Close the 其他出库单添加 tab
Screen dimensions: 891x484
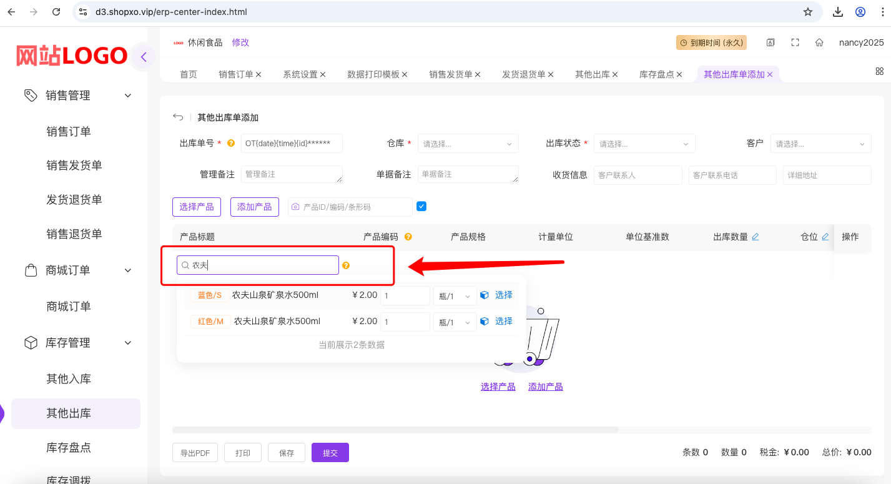coord(770,74)
